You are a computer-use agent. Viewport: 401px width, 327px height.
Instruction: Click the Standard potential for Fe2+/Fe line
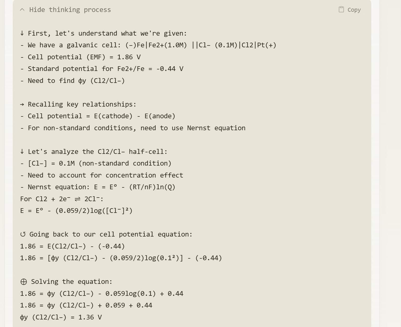click(x=102, y=69)
